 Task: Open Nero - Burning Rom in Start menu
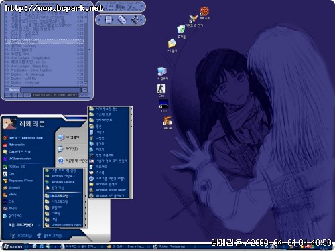tap(23, 138)
